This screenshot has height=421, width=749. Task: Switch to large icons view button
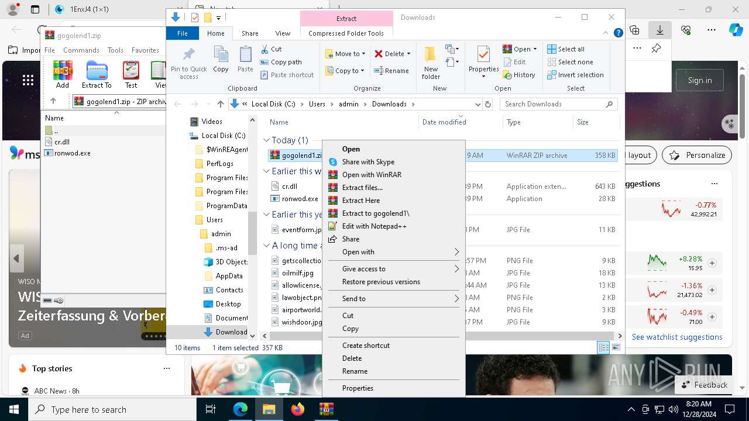point(616,347)
